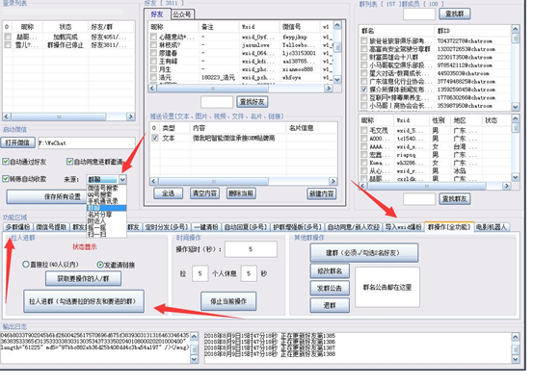This screenshot has height=385, width=533.
Task: Choose 附近人 in the source list
Action: pos(96,221)
